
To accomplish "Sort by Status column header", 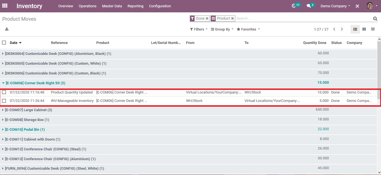I will 336,43.
